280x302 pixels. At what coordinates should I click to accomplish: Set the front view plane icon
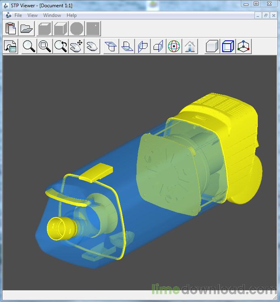(x=143, y=46)
